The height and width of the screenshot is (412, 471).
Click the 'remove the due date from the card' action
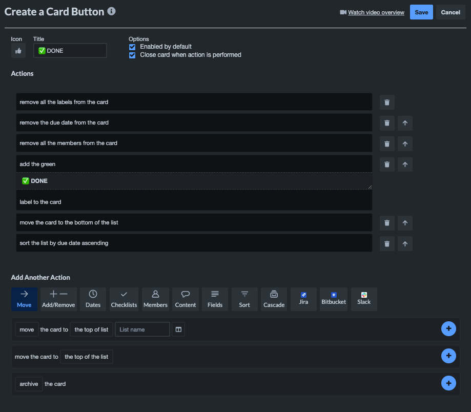(194, 122)
